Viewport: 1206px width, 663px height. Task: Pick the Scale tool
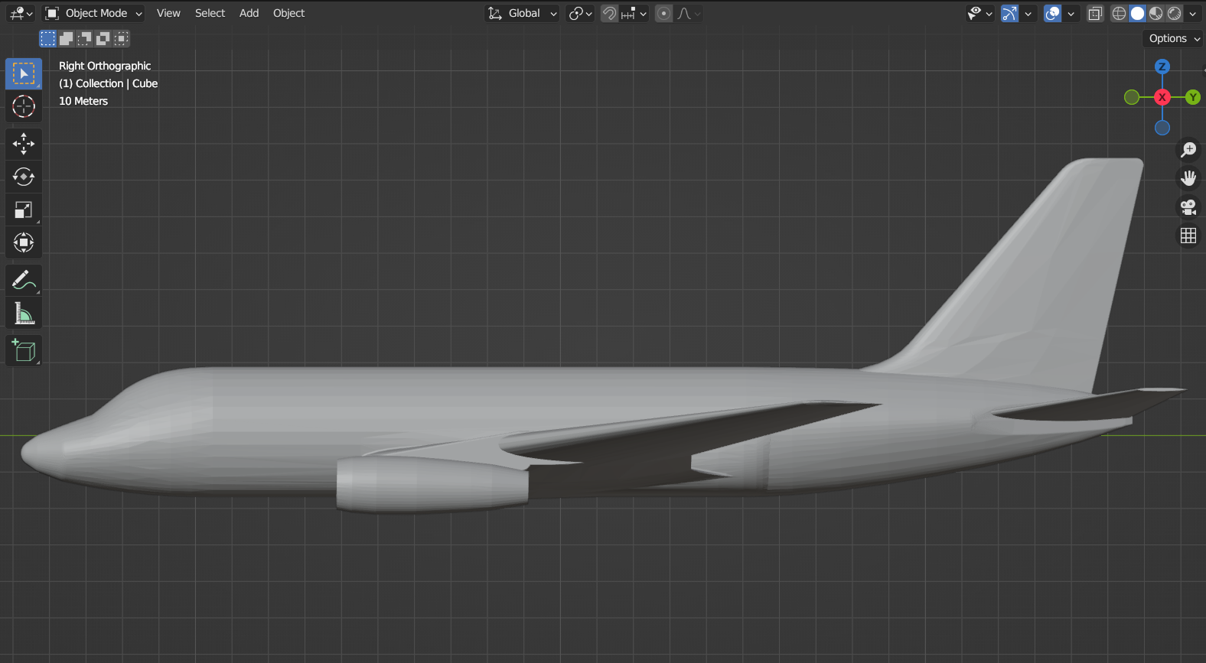pyautogui.click(x=24, y=210)
